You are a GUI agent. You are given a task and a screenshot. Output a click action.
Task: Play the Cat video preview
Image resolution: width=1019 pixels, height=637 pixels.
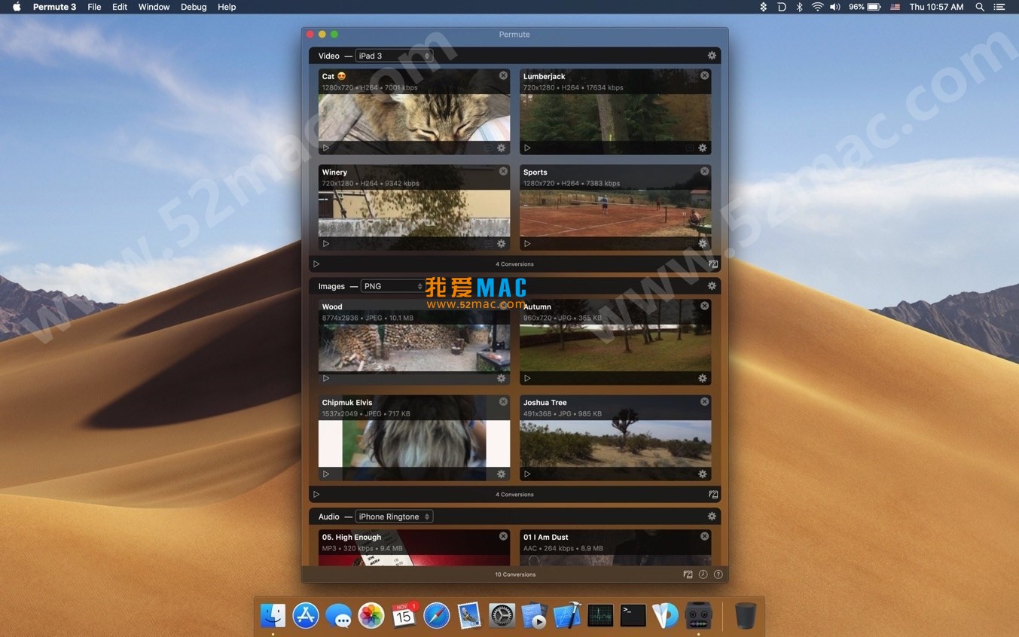pyautogui.click(x=326, y=148)
